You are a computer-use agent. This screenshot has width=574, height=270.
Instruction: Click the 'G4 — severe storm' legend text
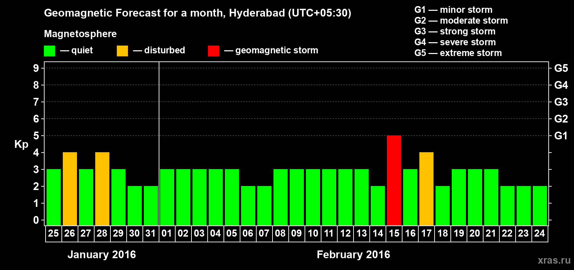(x=455, y=42)
